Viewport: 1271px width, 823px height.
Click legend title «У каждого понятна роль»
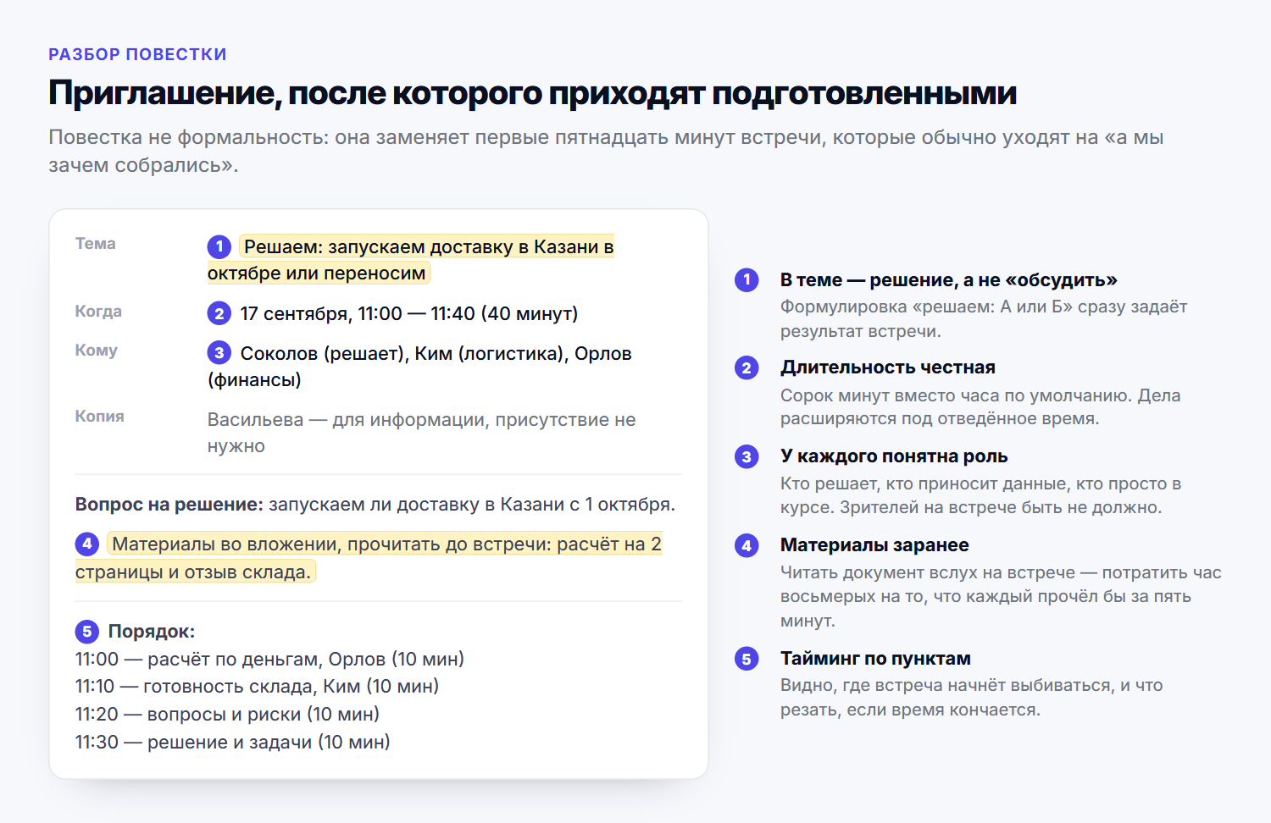[894, 456]
